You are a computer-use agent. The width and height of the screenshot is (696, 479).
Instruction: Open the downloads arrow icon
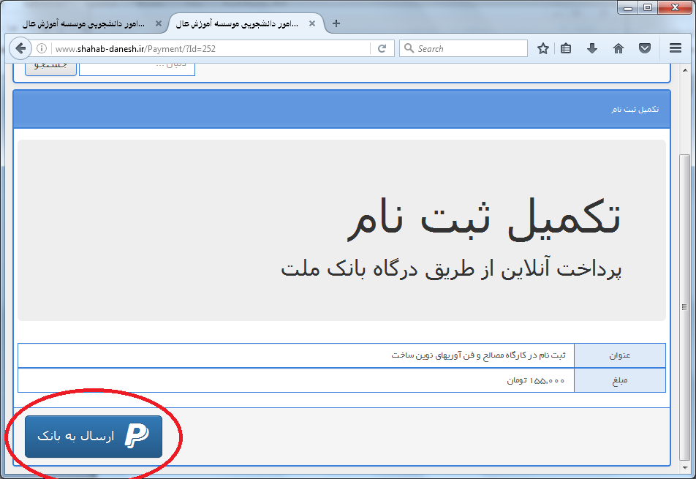tap(592, 48)
